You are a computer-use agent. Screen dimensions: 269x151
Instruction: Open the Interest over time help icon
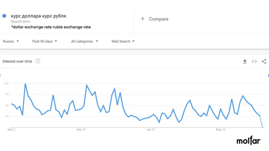click(38, 61)
